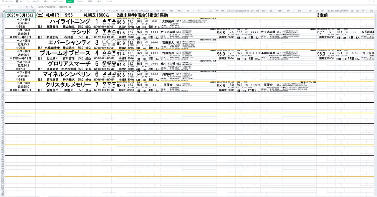Open the 校閲 ribbon tab
Viewport: 377px width, 197px height.
coord(91,1)
